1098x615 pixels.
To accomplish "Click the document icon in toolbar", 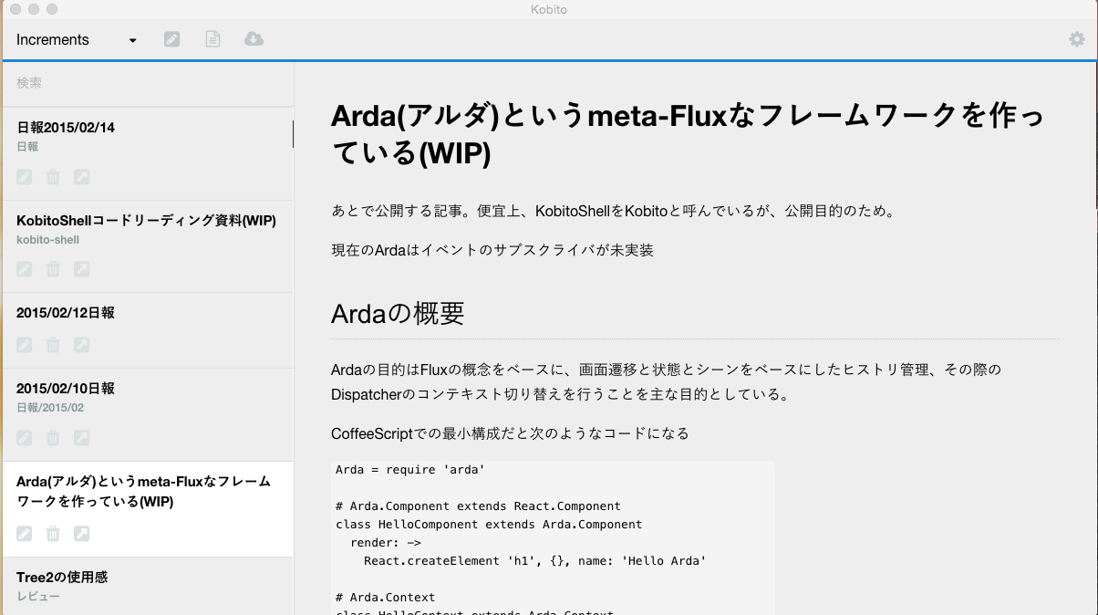I will coord(212,39).
